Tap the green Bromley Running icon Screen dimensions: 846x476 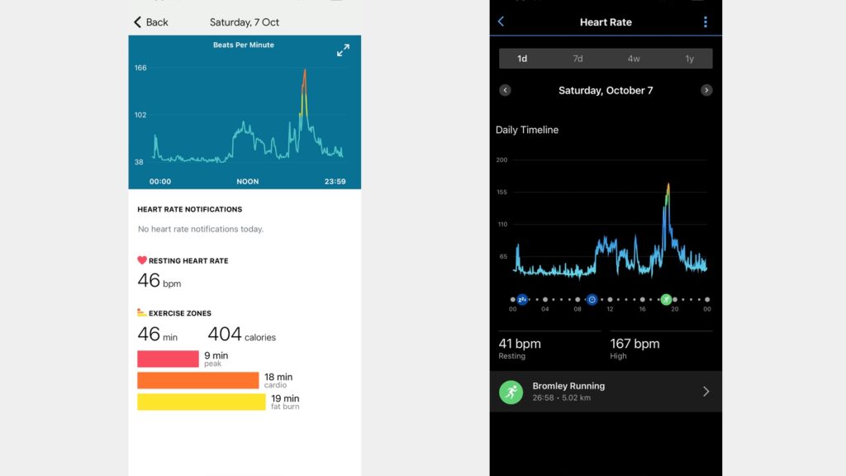tap(511, 392)
